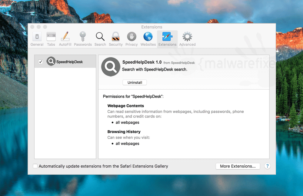The height and width of the screenshot is (196, 303).
Task: Click the zoom window button
Action: (x=45, y=27)
